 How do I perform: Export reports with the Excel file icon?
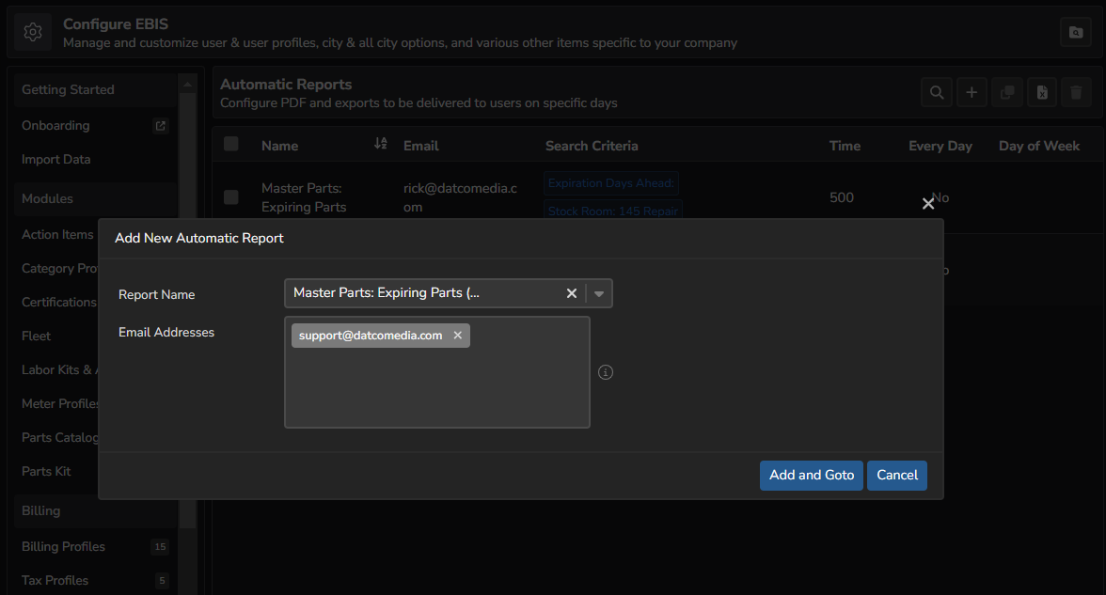[x=1041, y=92]
